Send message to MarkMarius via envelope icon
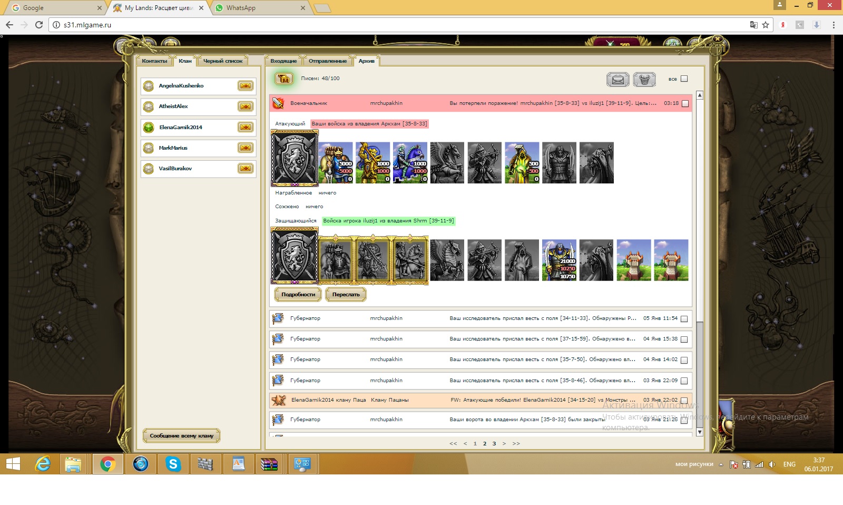Viewport: 843px width, 505px height. [x=246, y=148]
